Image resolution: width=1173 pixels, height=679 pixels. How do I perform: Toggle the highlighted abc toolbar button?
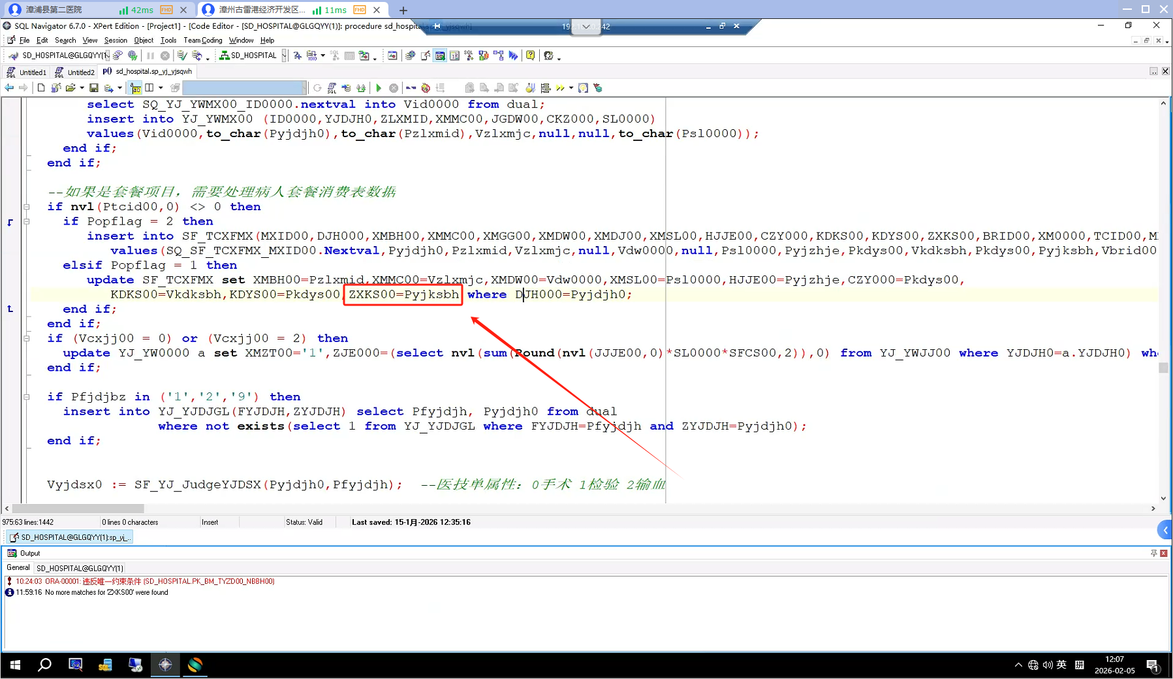click(x=135, y=88)
